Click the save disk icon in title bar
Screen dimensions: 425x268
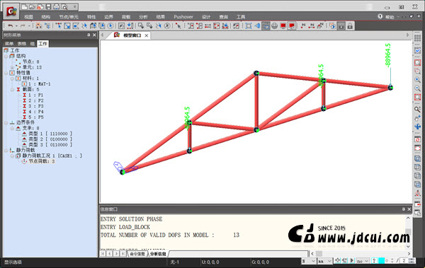(48, 7)
